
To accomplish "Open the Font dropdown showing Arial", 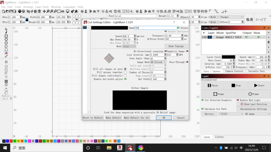I will pos(136,16).
